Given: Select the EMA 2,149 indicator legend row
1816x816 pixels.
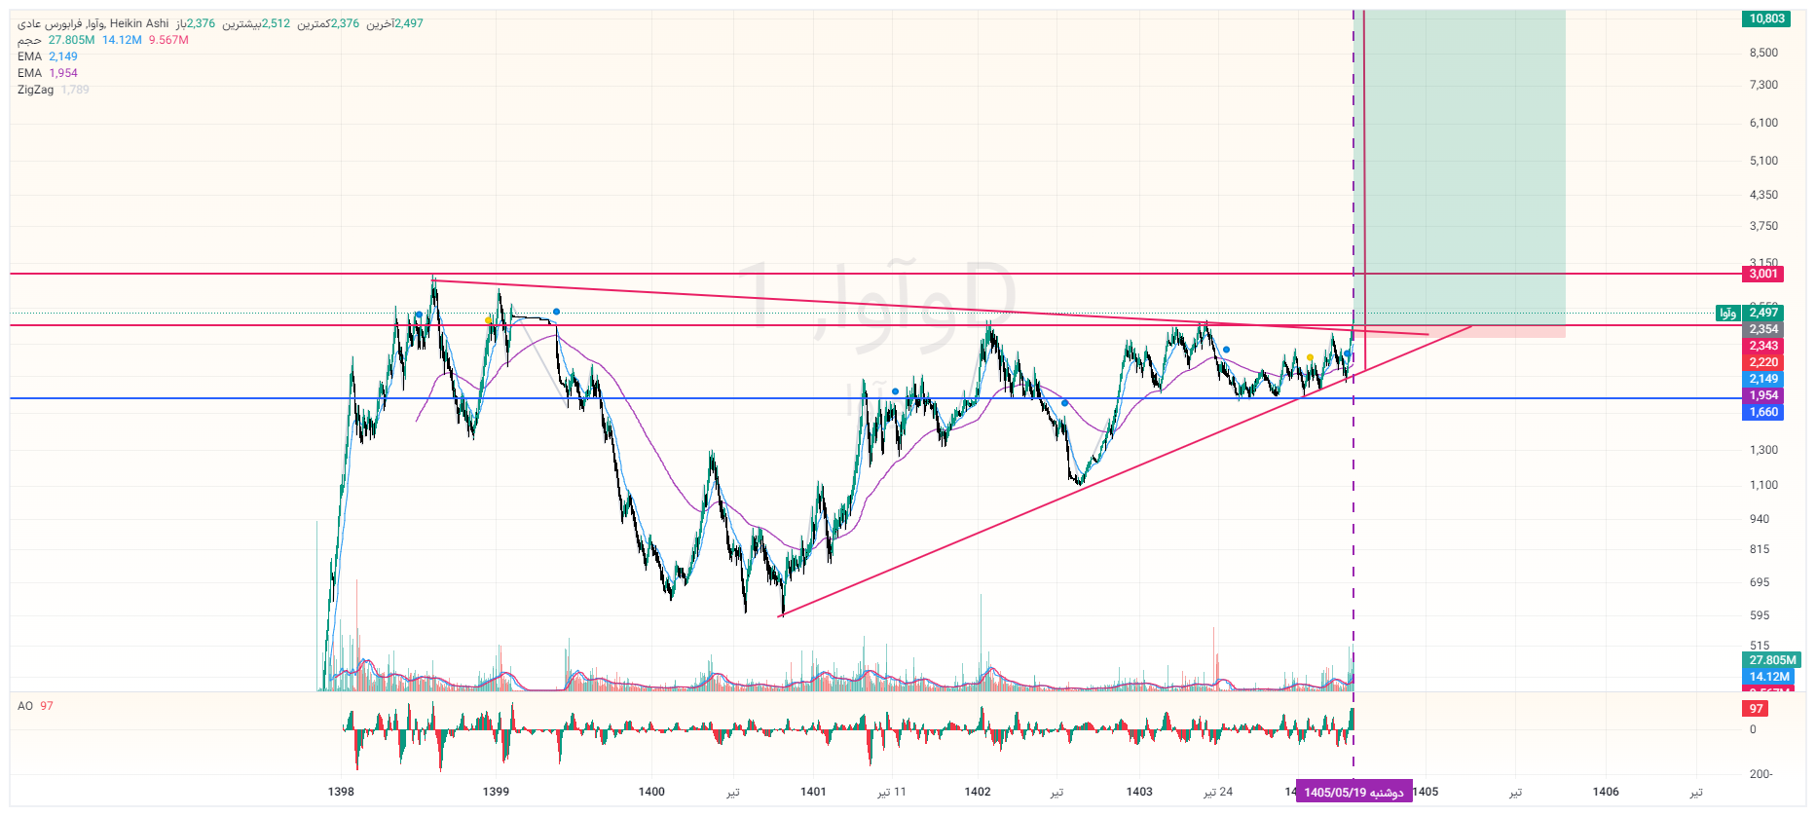Looking at the screenshot, I should tap(48, 56).
